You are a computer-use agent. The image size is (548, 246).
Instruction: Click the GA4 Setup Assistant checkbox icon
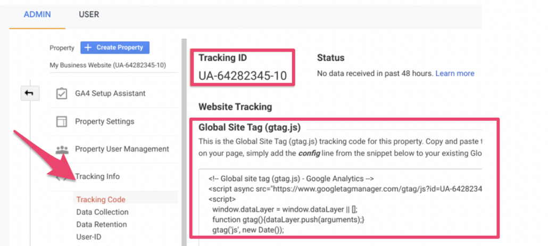[x=62, y=93]
